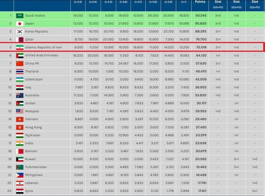Click the Uzbekistan country name

(34, 79)
